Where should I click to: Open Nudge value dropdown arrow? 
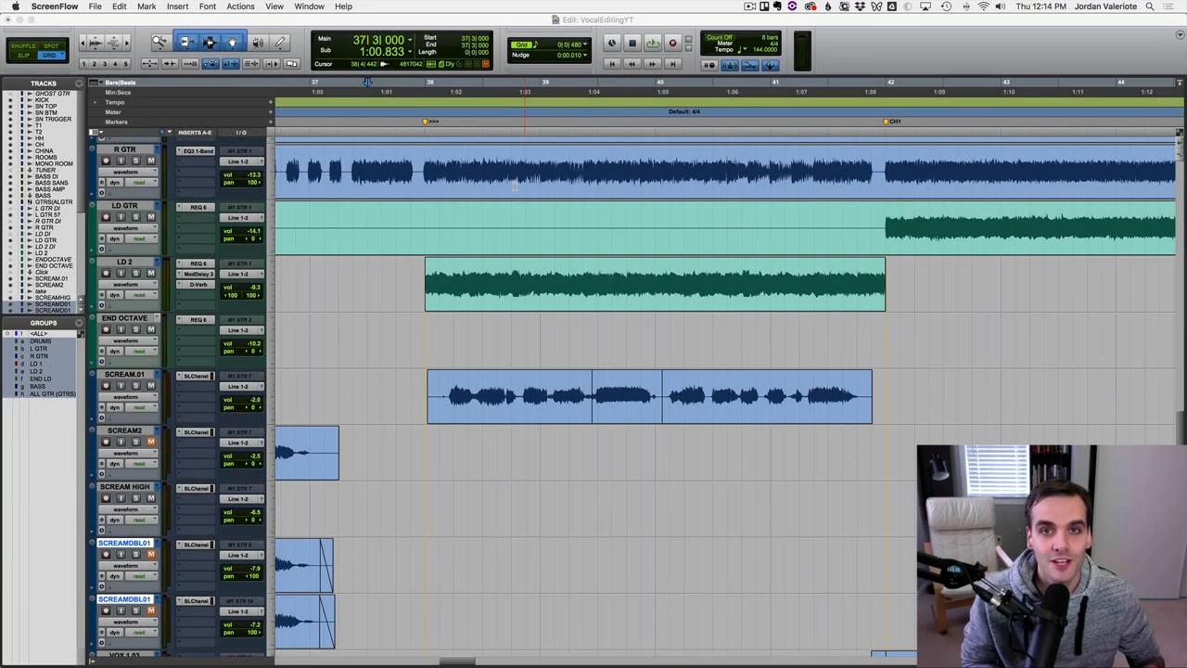tap(585, 55)
